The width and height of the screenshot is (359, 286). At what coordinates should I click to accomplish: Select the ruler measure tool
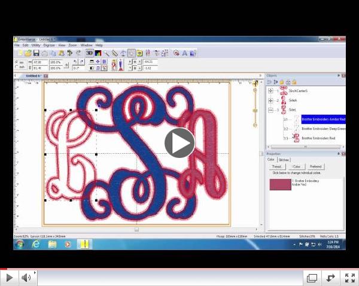pyautogui.click(x=115, y=53)
